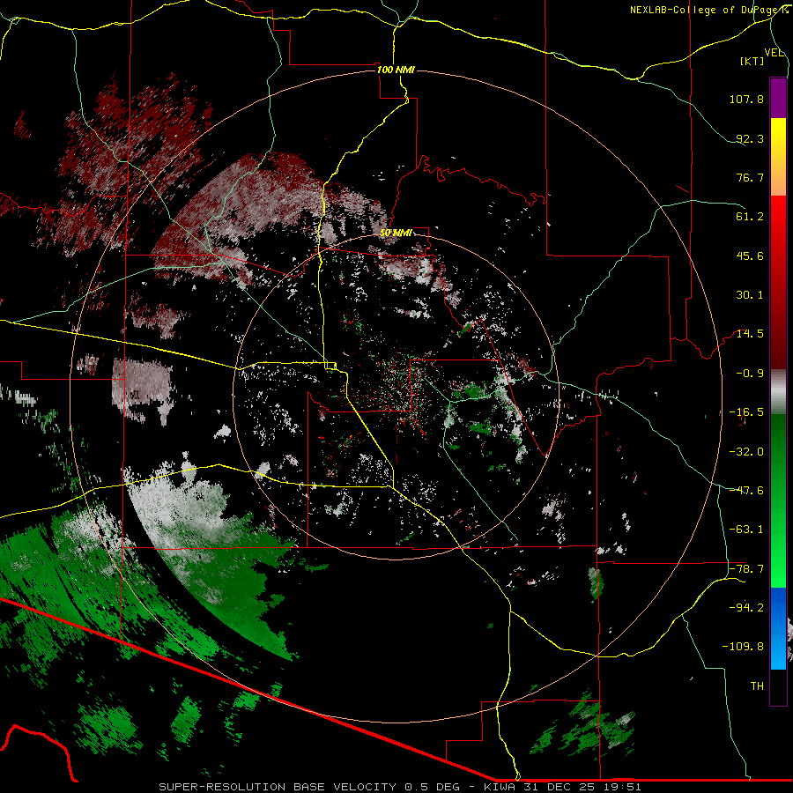
Task: Select the 76.7 velocity scale value
Action: click(750, 177)
